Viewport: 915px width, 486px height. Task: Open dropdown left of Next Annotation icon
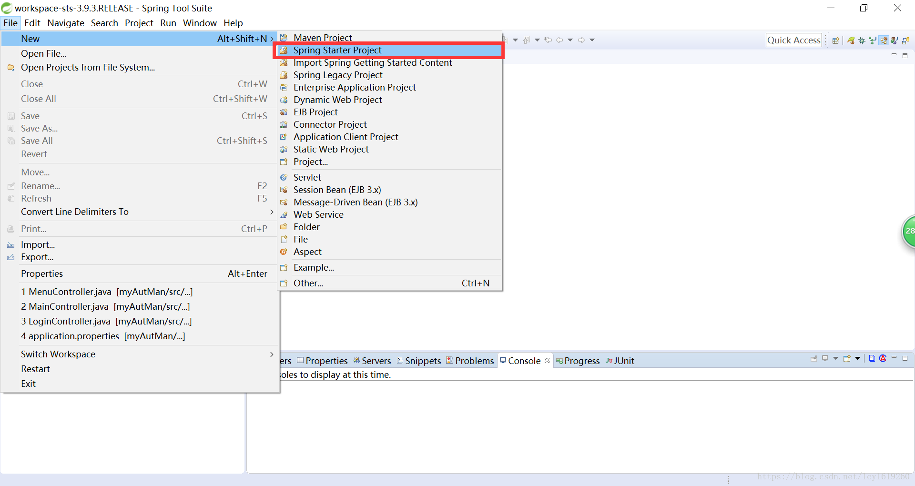[515, 40]
